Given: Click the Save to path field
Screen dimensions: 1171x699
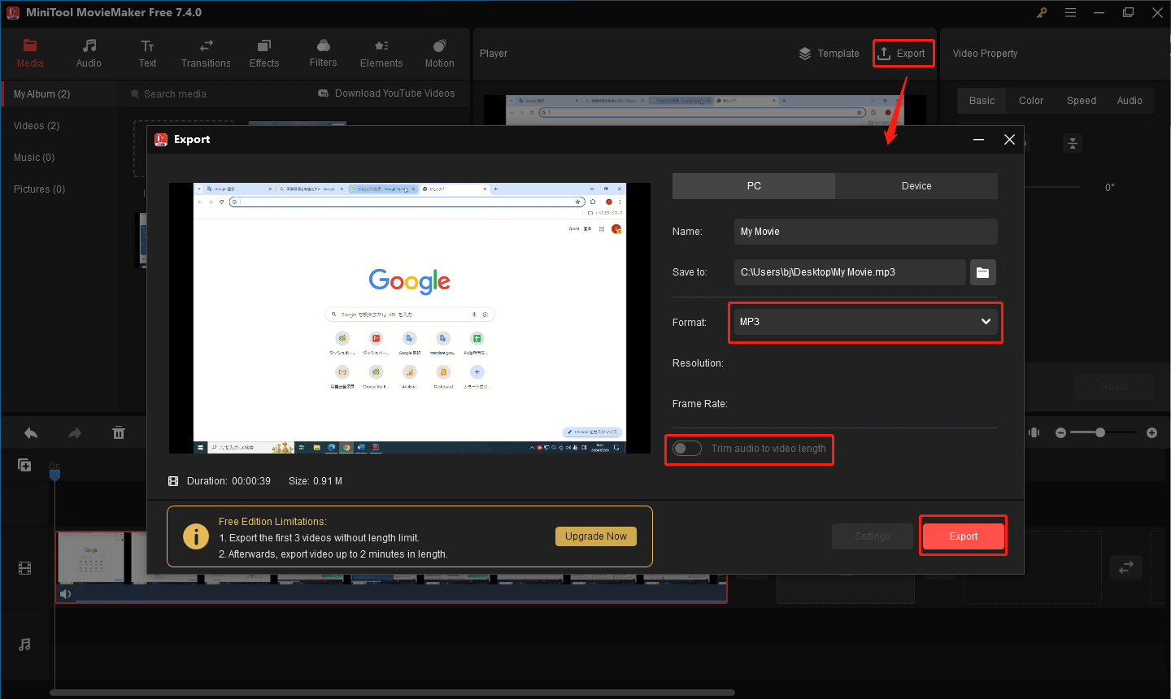Looking at the screenshot, I should point(850,272).
